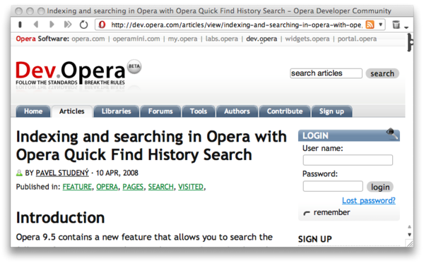This screenshot has width=424, height=263.
Task: Open the Authors tab
Action: pos(237,111)
